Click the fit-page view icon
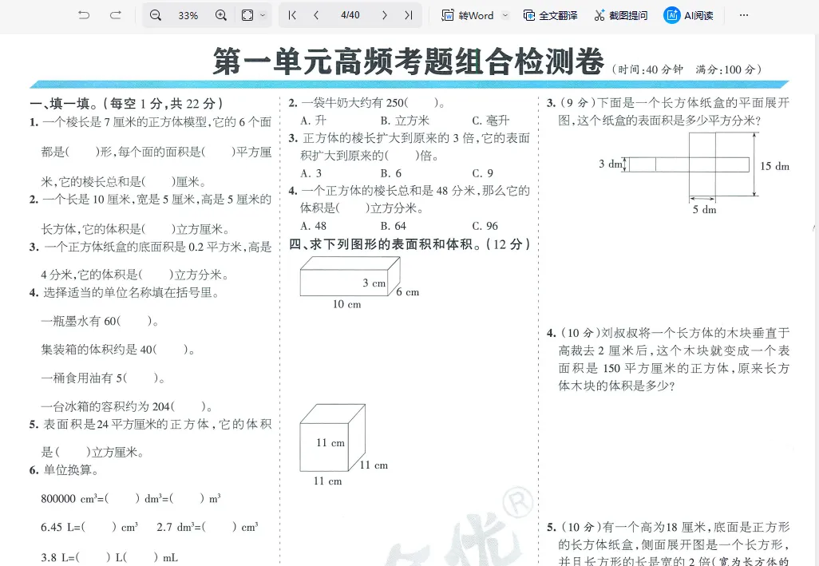The height and width of the screenshot is (566, 819). coord(247,15)
